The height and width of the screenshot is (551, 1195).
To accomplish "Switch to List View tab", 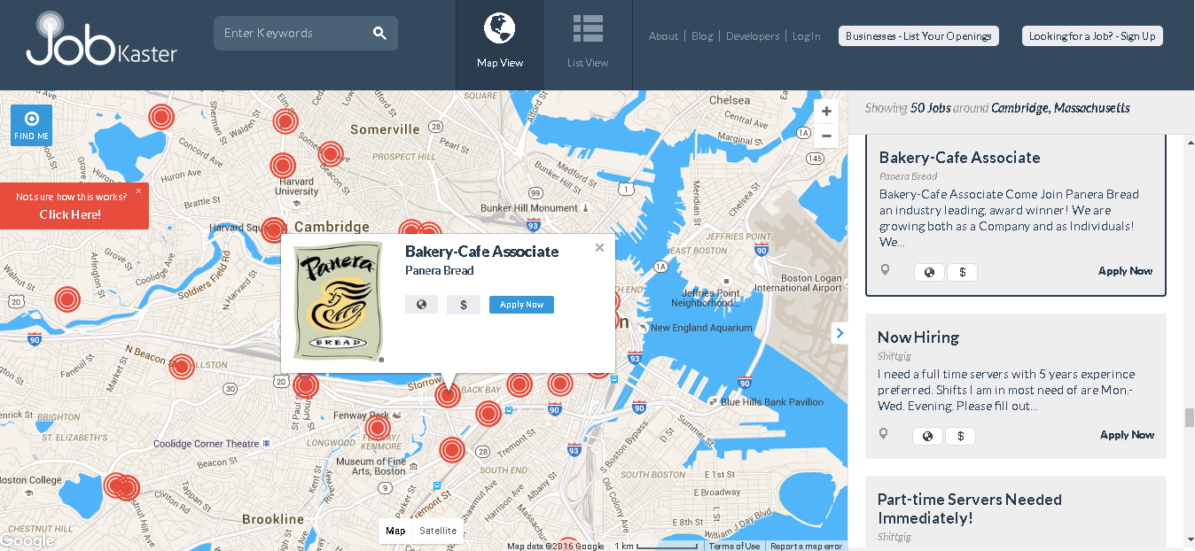I will click(x=588, y=44).
